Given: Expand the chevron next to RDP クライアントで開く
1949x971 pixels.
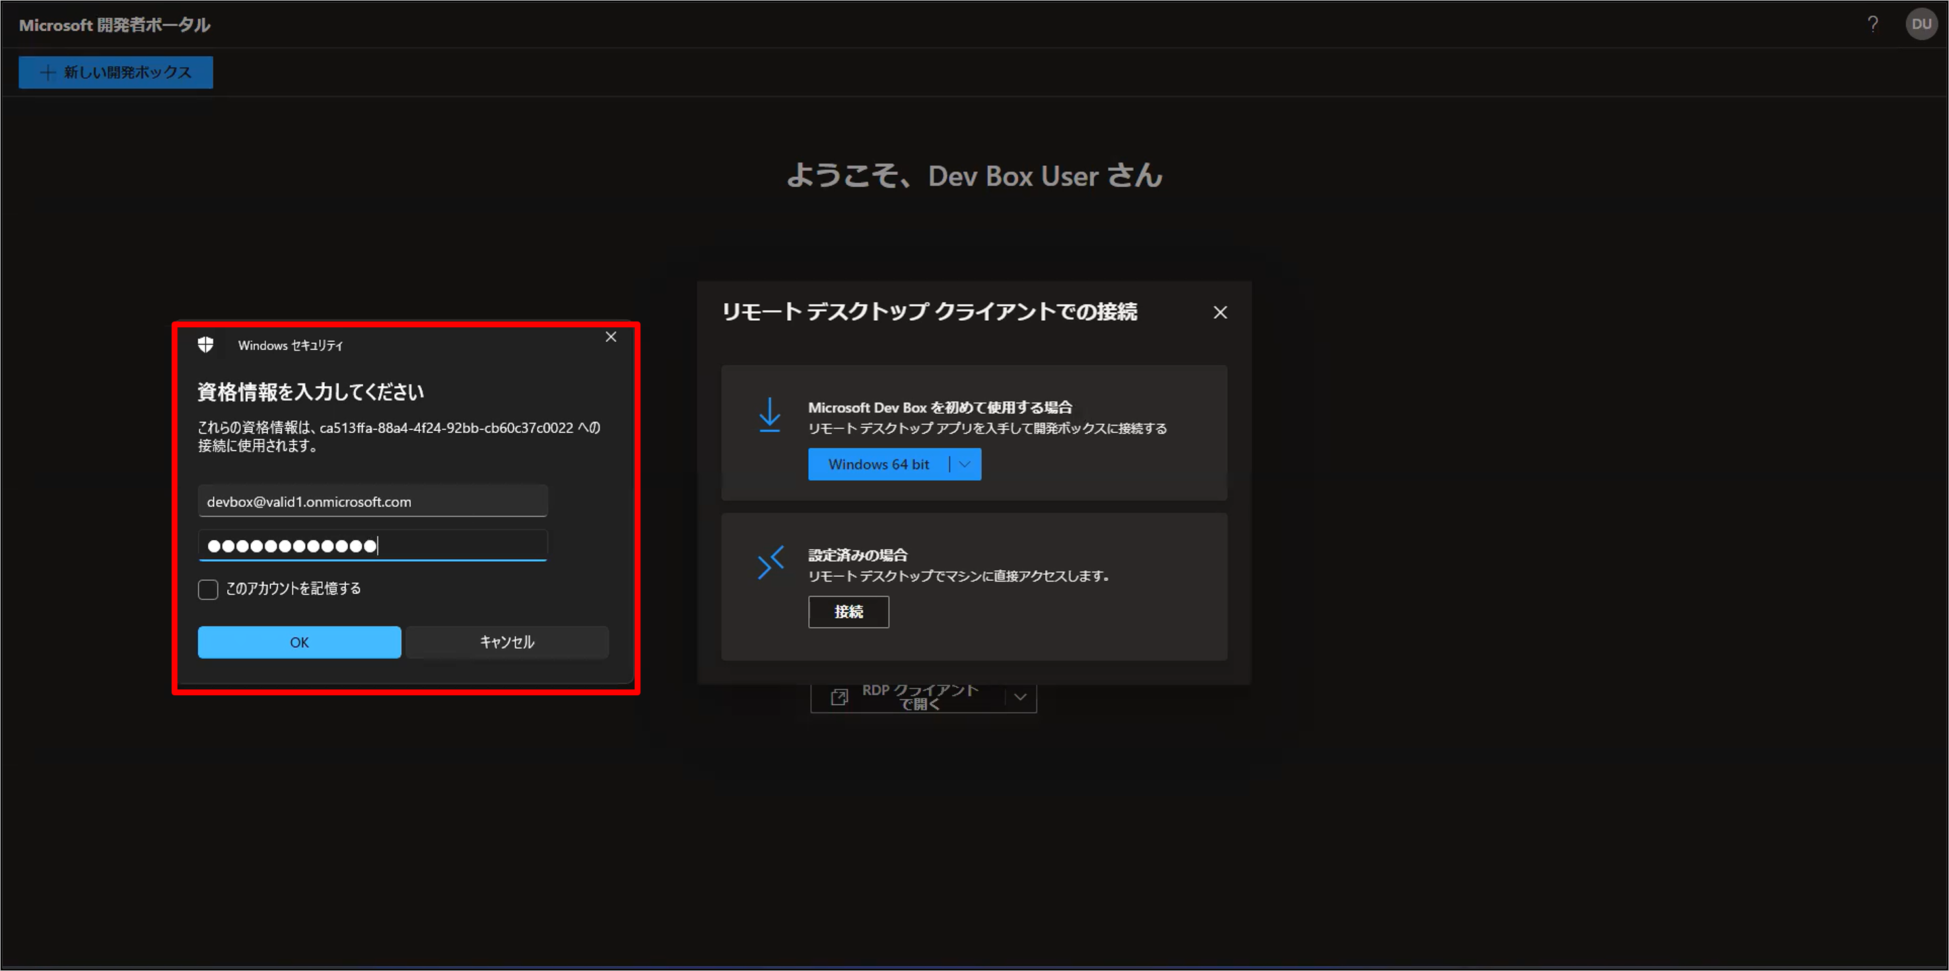Looking at the screenshot, I should (x=1020, y=697).
